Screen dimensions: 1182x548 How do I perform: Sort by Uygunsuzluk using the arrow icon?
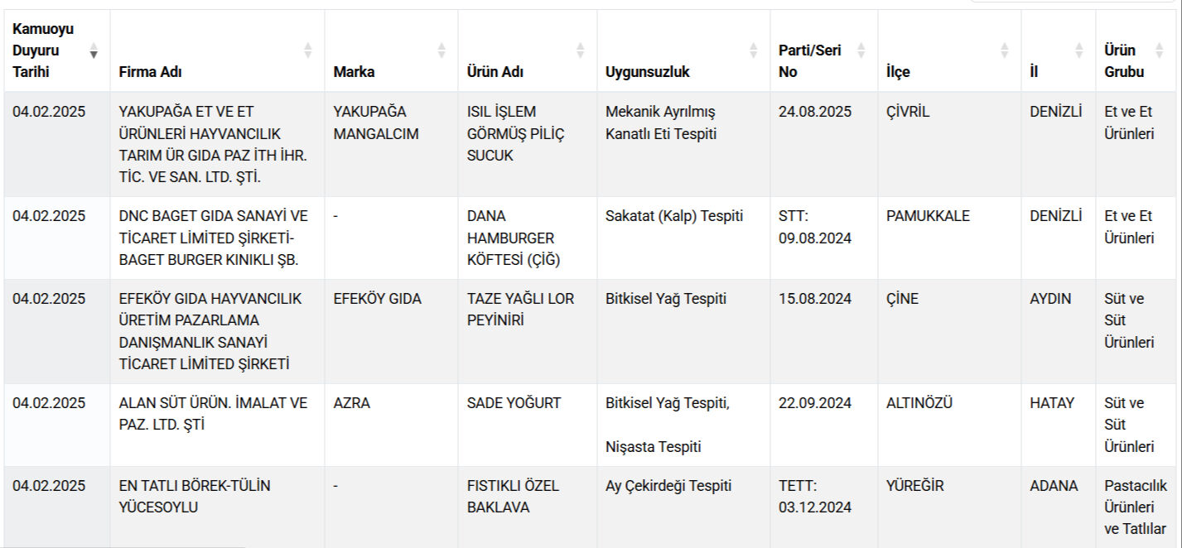[752, 51]
